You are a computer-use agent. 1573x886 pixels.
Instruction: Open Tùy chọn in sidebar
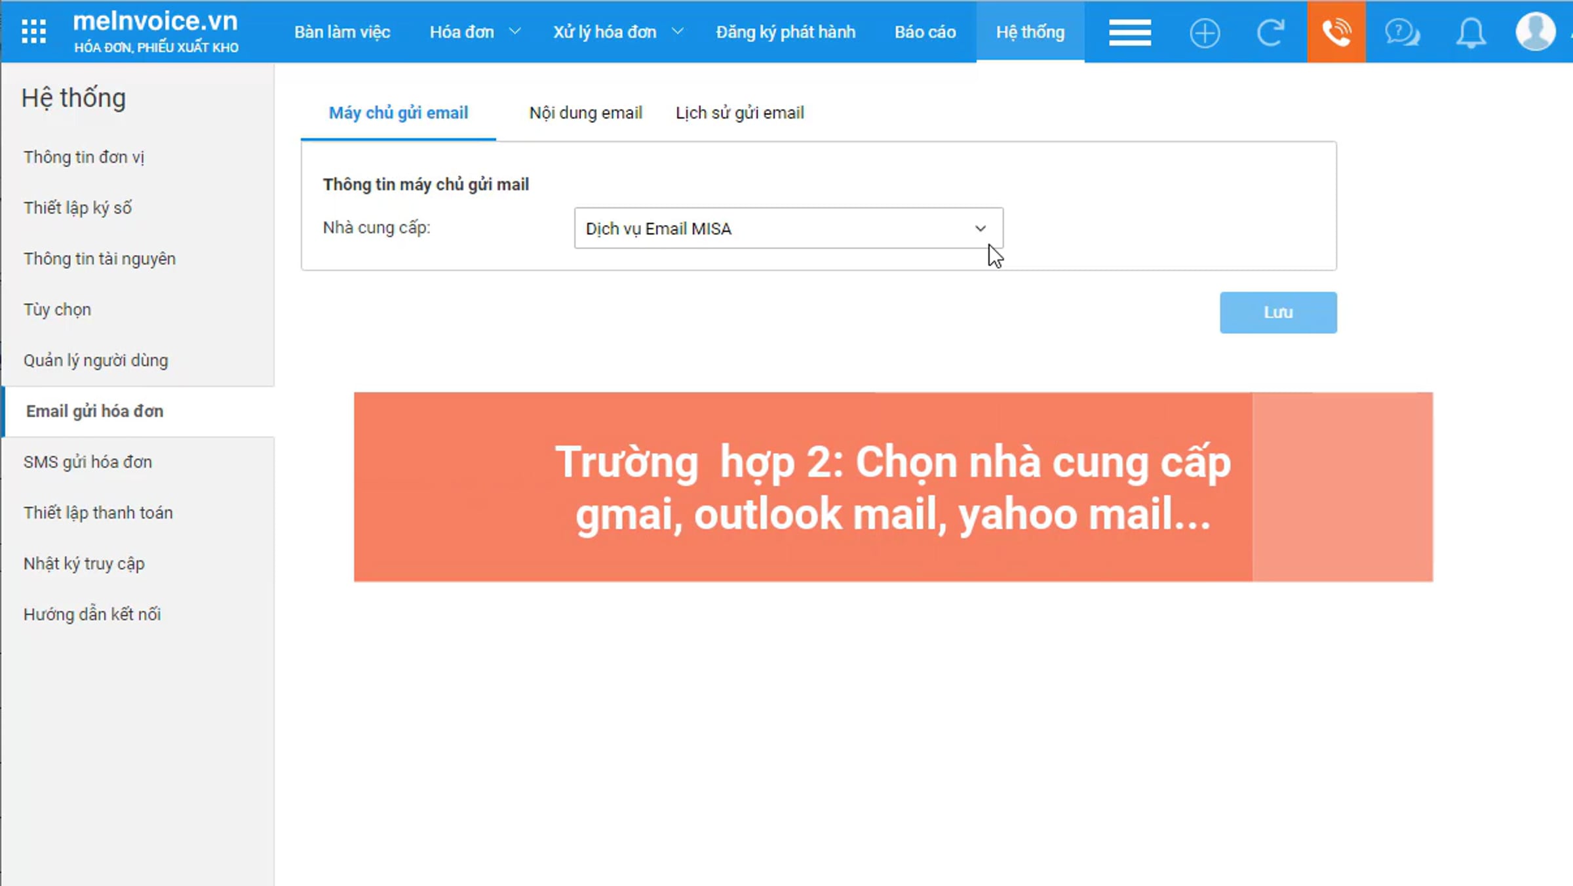[57, 310]
